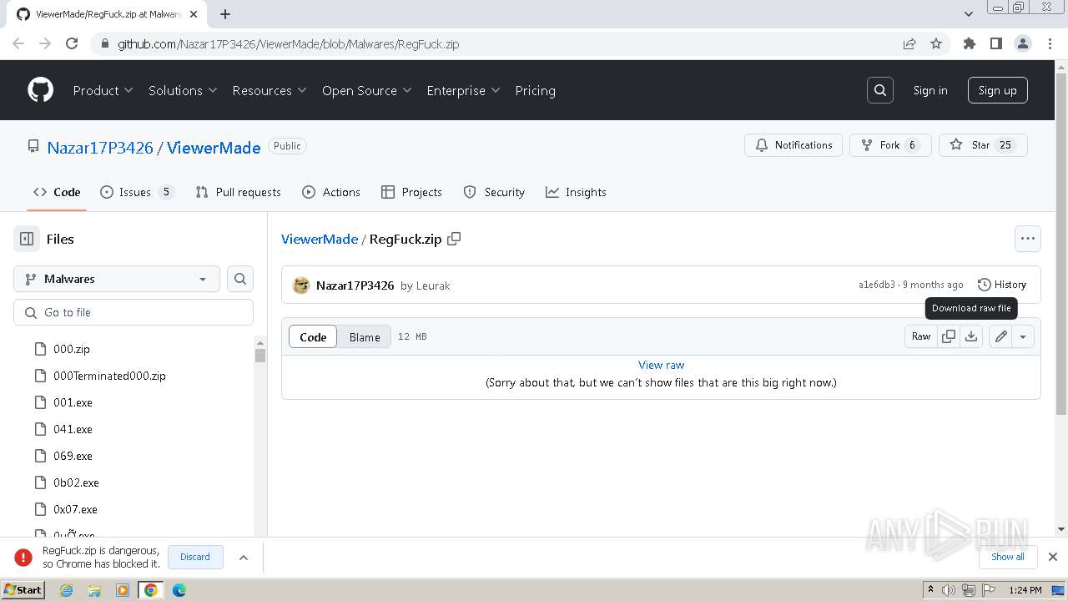Expand Solutions menu
This screenshot has height=601, width=1068.
183,90
